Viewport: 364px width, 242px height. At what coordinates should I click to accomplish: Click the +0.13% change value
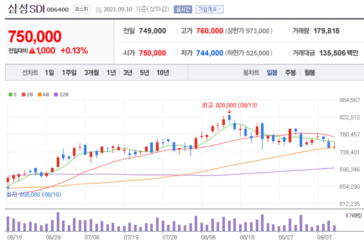coord(74,51)
